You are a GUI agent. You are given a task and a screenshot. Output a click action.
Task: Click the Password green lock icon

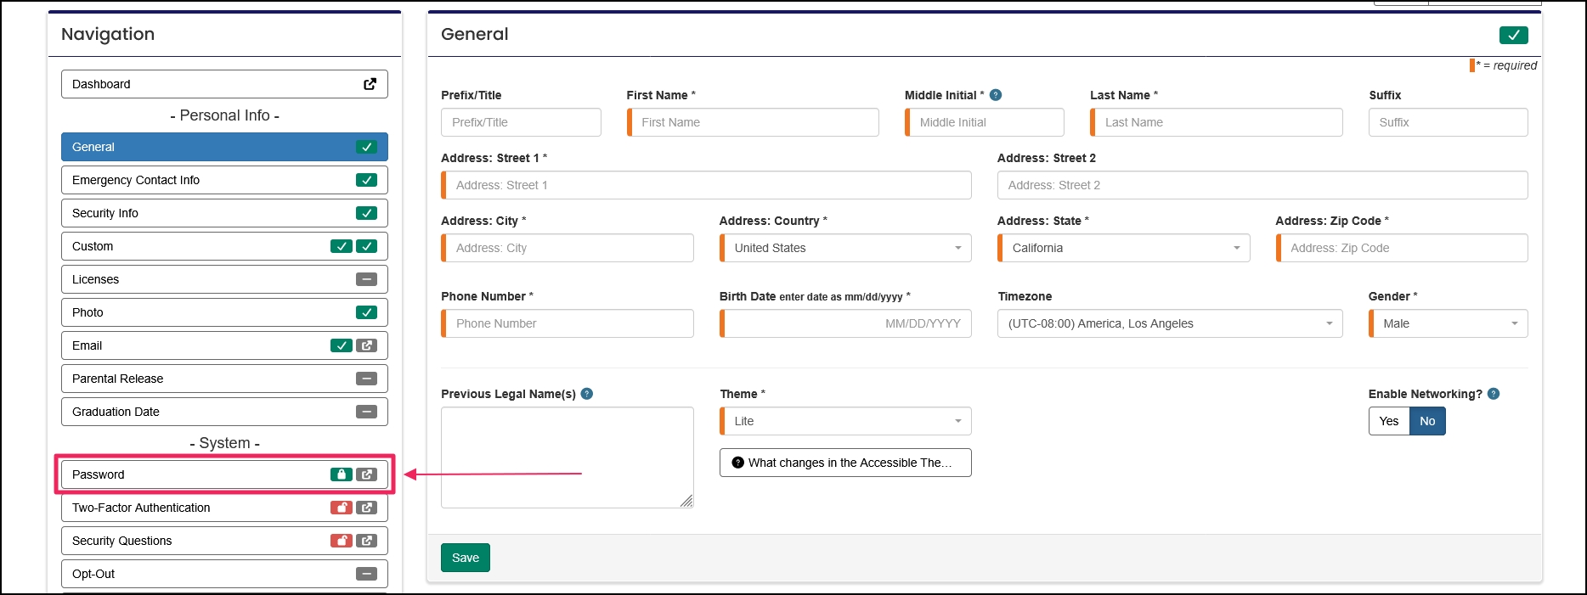pos(342,474)
